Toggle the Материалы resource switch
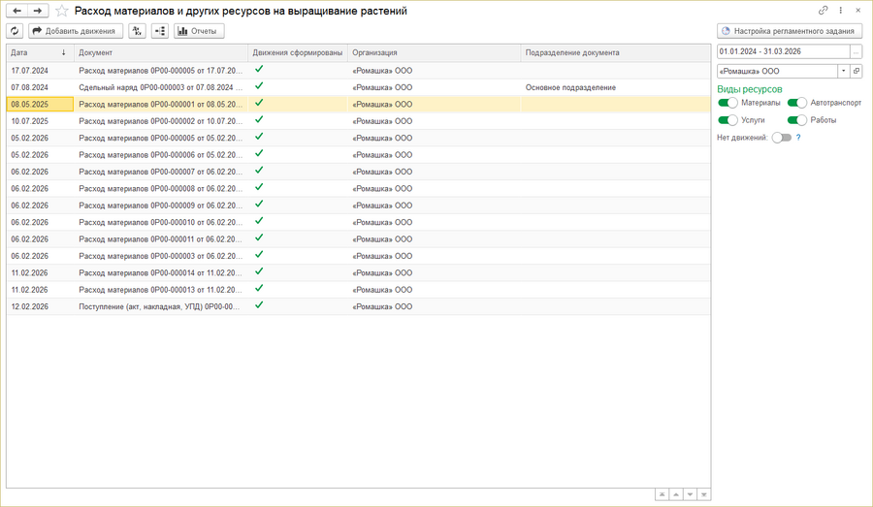The height and width of the screenshot is (507, 873). 727,103
